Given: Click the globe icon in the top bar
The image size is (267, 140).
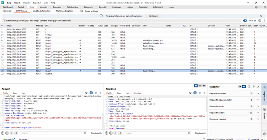Looking at the screenshot, I should pos(256,7).
